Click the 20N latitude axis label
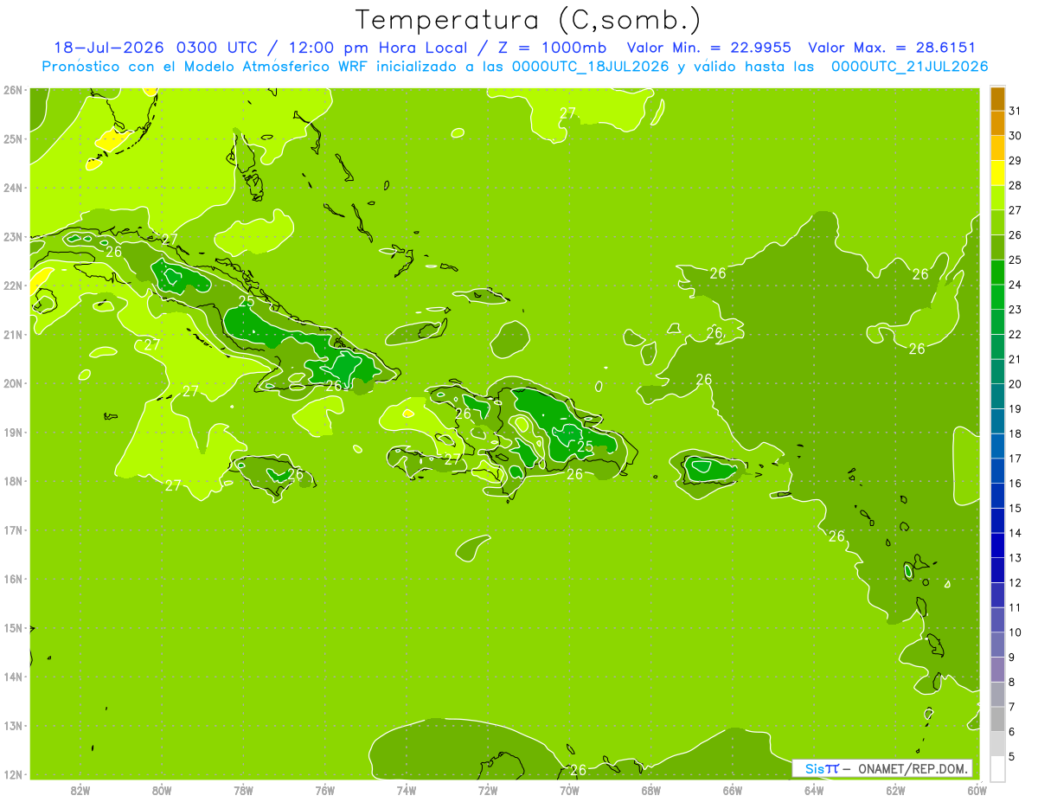Screen dimensions: 1038x802 (12, 383)
